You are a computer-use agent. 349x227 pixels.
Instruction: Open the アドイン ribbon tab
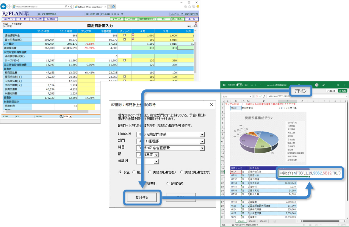click(300, 91)
